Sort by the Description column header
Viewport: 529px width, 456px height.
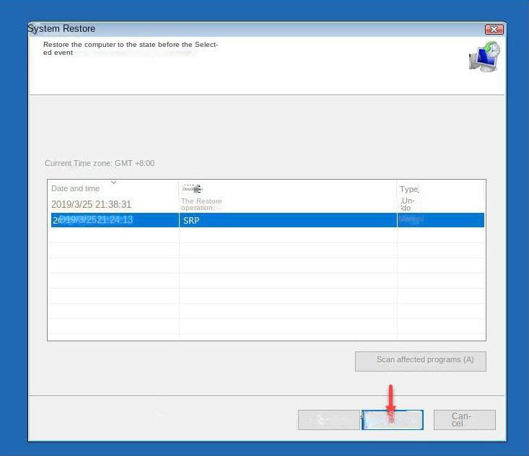(192, 189)
